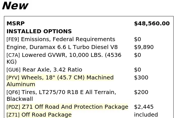Click the $200 tires price
This screenshot has height=118, width=175.
click(x=141, y=92)
